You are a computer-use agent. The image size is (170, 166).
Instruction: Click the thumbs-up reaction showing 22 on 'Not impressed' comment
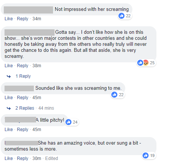[121, 16]
